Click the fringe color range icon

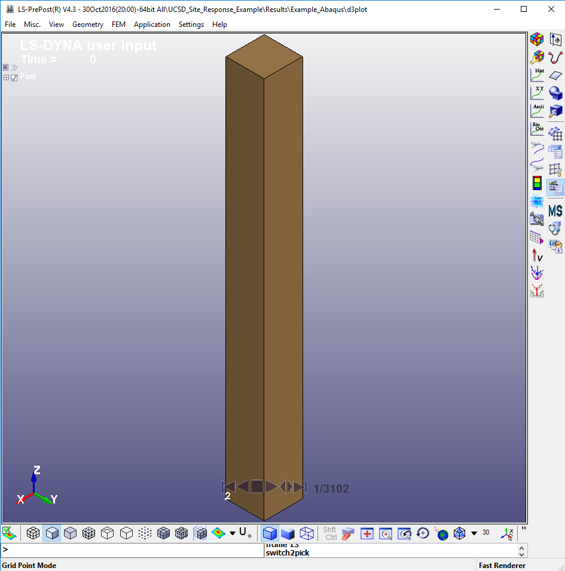click(537, 183)
